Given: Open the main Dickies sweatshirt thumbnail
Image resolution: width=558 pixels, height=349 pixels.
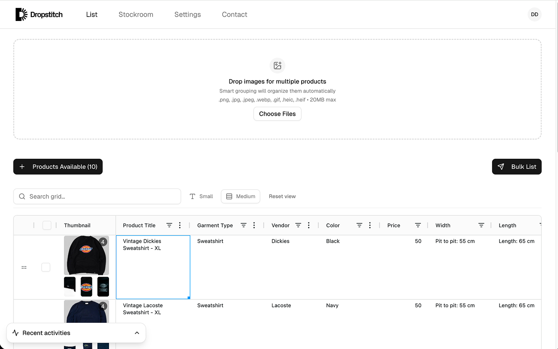Looking at the screenshot, I should pyautogui.click(x=86, y=255).
